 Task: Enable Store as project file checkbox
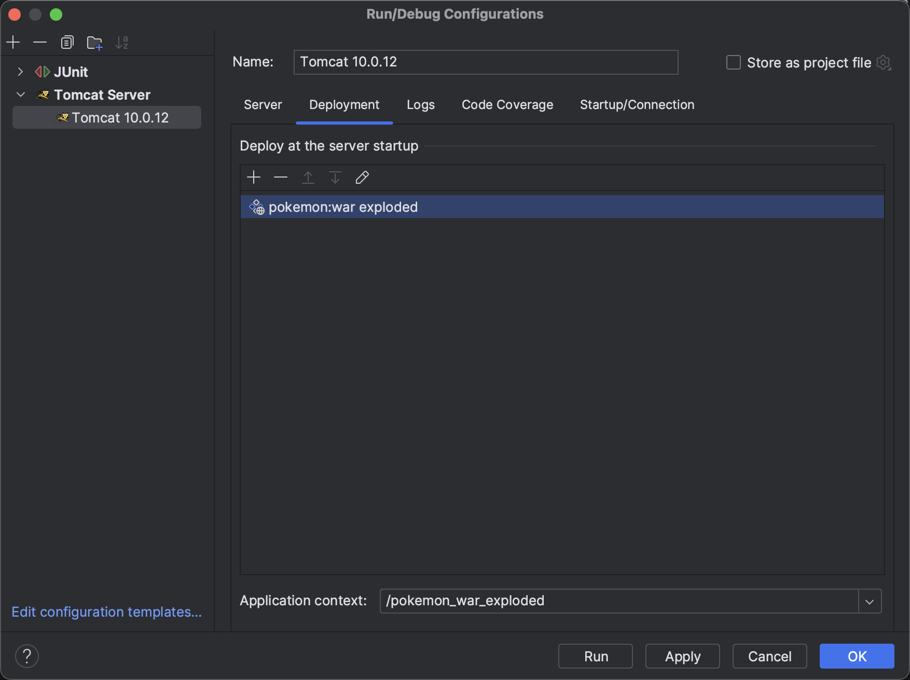(x=733, y=63)
